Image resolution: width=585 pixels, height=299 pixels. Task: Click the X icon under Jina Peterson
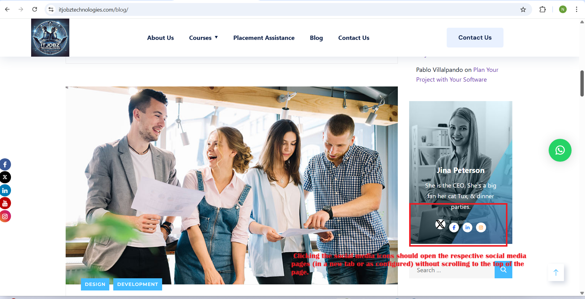[x=440, y=224]
